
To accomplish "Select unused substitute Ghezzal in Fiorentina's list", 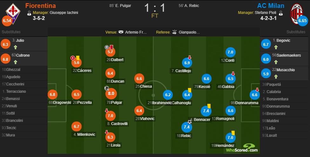I will 13,70.
